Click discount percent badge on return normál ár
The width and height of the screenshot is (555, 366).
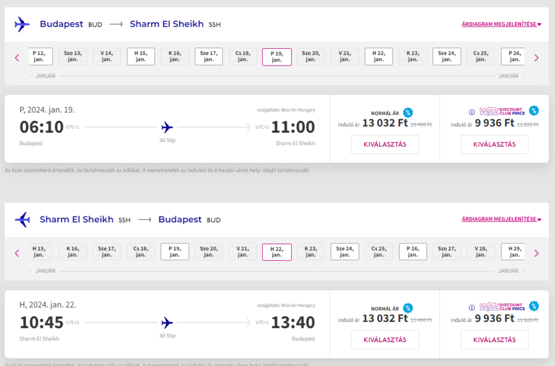click(408, 308)
